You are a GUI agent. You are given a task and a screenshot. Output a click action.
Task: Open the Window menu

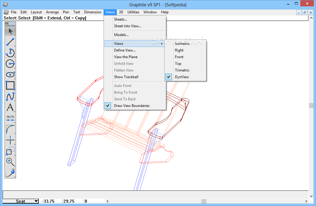(x=150, y=12)
